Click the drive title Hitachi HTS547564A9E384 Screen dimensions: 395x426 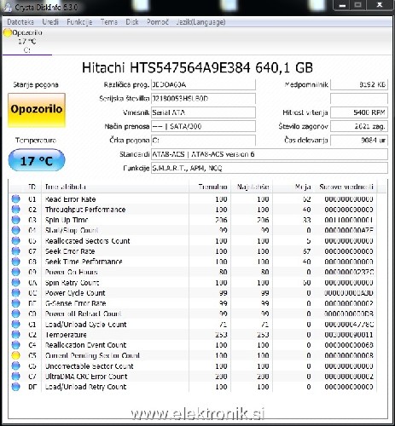197,67
